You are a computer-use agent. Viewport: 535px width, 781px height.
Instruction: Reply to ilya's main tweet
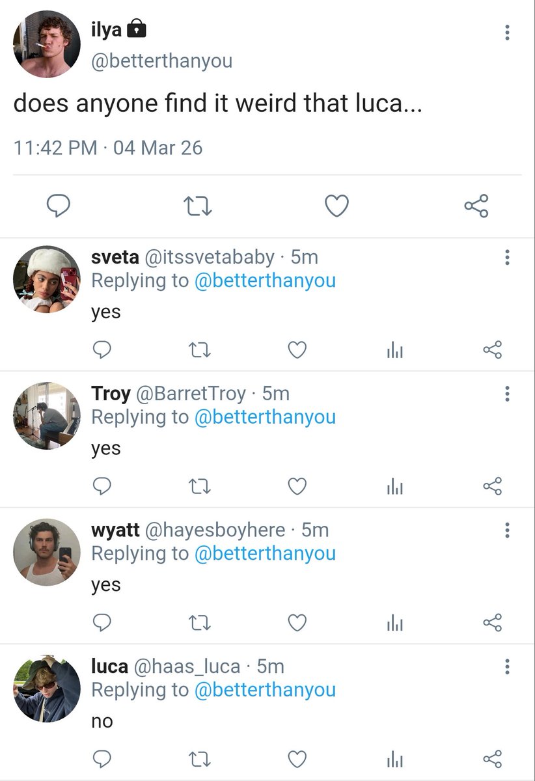coord(59,206)
